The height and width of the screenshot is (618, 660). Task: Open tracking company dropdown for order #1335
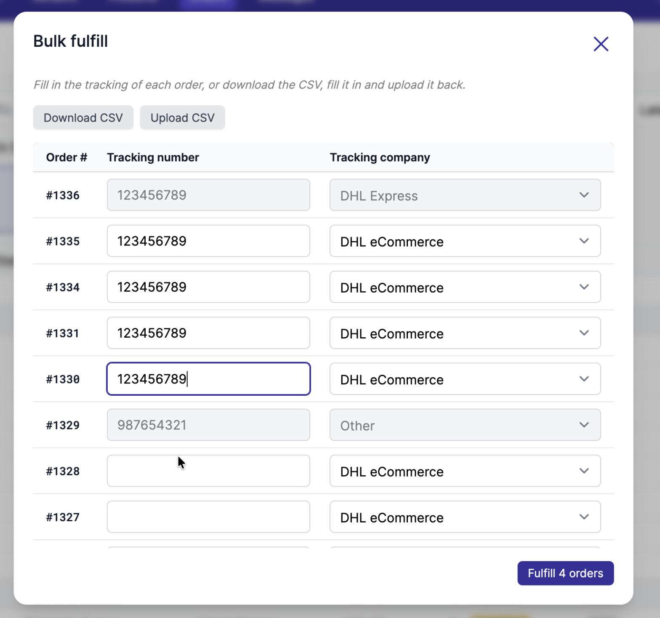pos(465,241)
